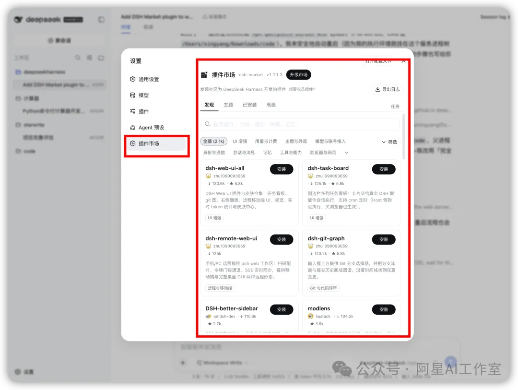Click author avatar on dsh-remote-web-ui card
This screenshot has height=390, width=518.
(209, 246)
